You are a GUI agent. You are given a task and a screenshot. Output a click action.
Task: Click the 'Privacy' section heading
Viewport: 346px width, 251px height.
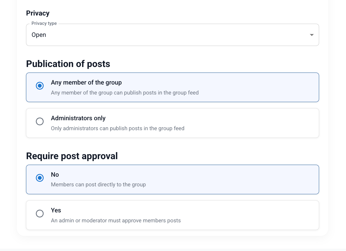(x=38, y=13)
